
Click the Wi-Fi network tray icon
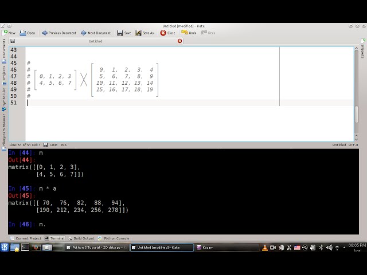[x=337, y=247]
